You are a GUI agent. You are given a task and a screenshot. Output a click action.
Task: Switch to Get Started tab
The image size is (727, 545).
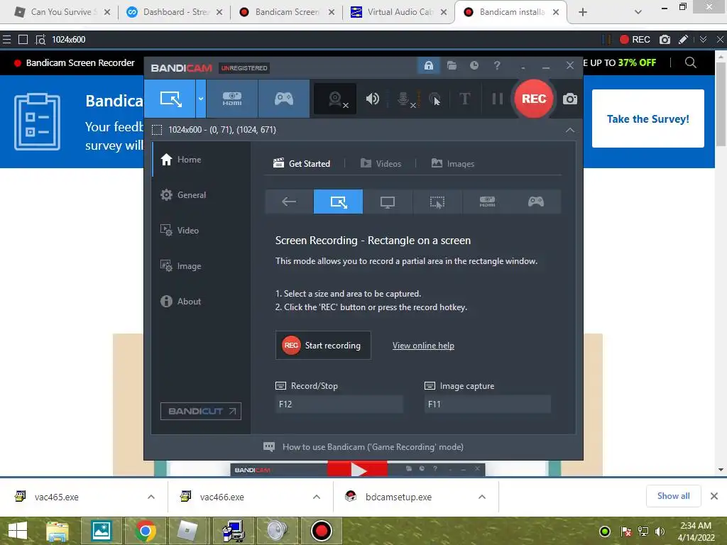tap(301, 164)
